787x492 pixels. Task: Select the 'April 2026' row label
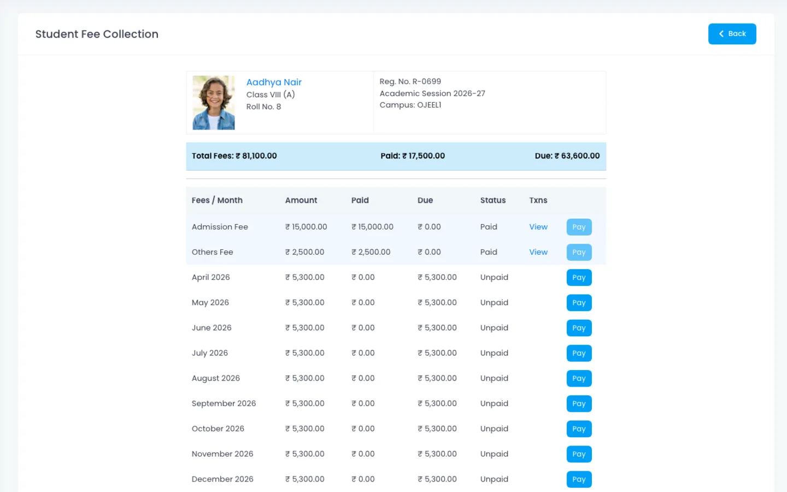point(211,277)
